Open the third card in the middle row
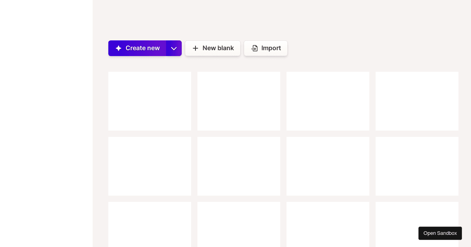Image resolution: width=471 pixels, height=247 pixels. click(x=328, y=166)
